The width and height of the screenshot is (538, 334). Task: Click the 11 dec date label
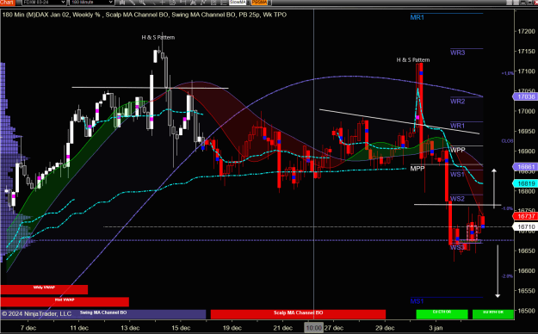(x=79, y=328)
